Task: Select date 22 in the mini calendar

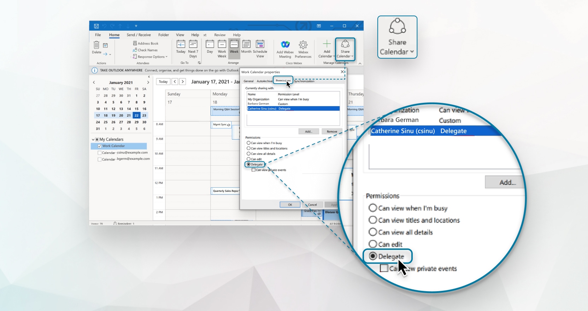Action: pos(136,116)
